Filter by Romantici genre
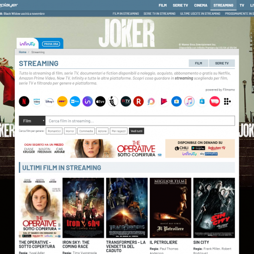 pos(54,131)
